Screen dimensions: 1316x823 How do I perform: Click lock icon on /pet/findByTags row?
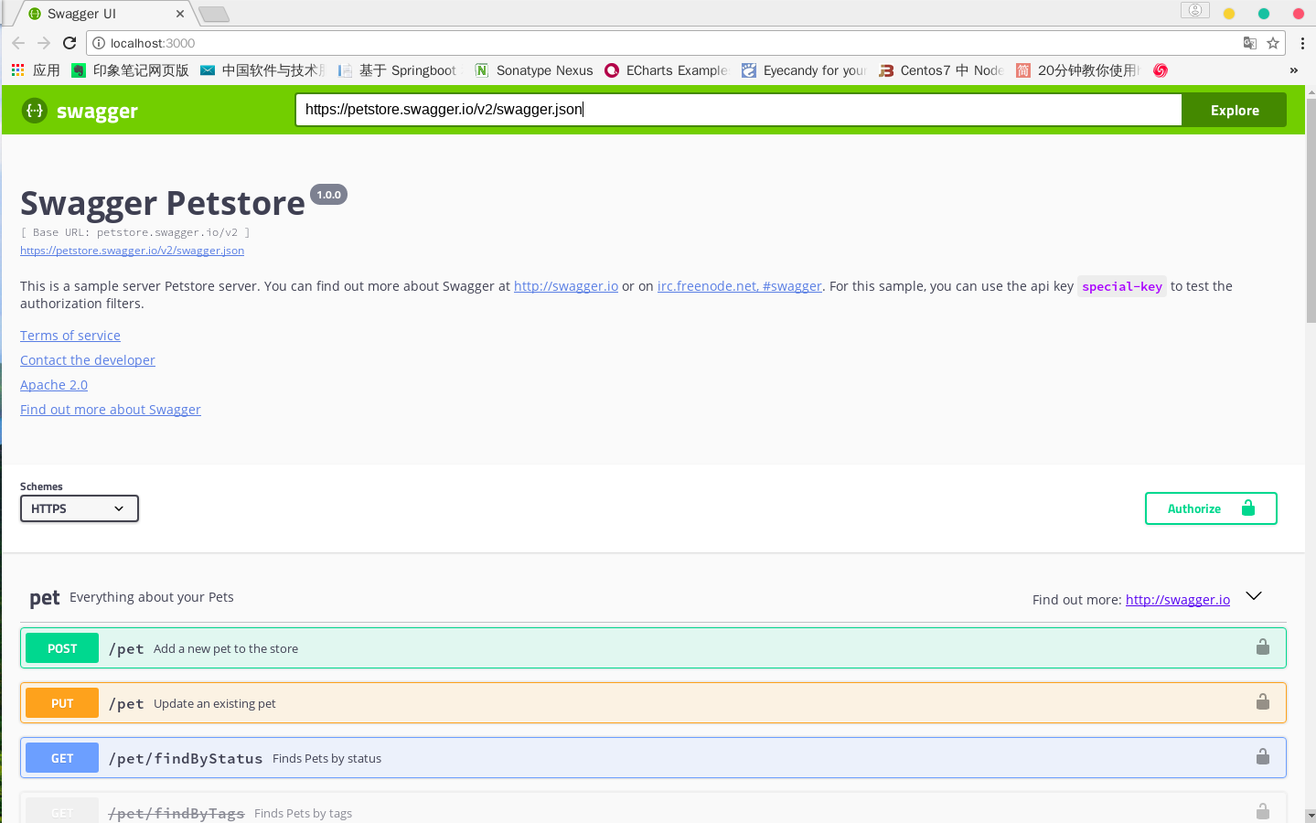(x=1263, y=811)
